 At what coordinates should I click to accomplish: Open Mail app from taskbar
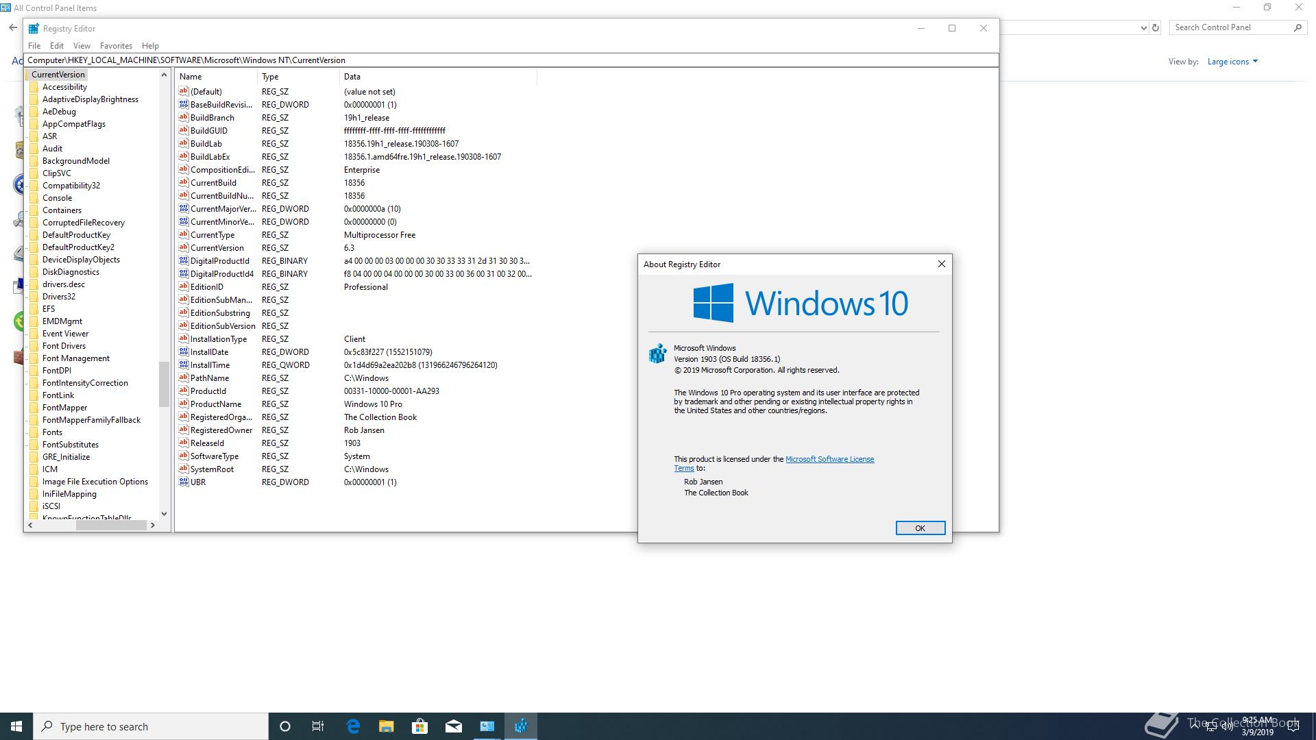454,726
